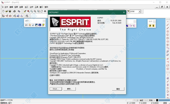Toggle the 捕捉 snap mode in the status bar

[141, 100]
